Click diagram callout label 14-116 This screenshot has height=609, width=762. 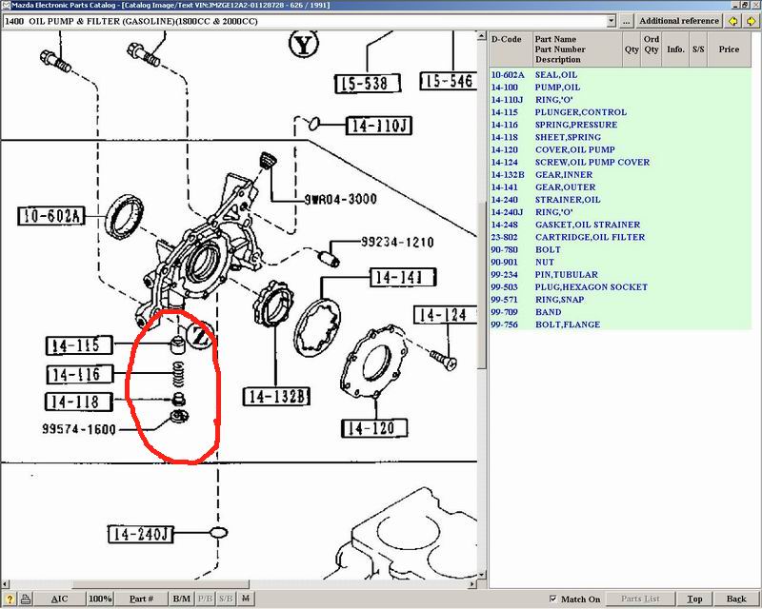pyautogui.click(x=80, y=374)
